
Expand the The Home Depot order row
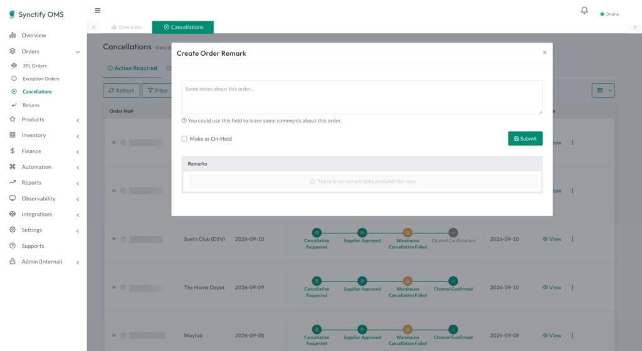[x=114, y=287]
